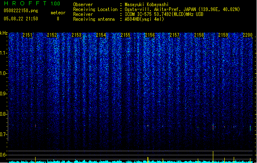The width and height of the screenshot is (257, 163).
Task: Click the green echo streak under 2200
Action: click(x=250, y=128)
